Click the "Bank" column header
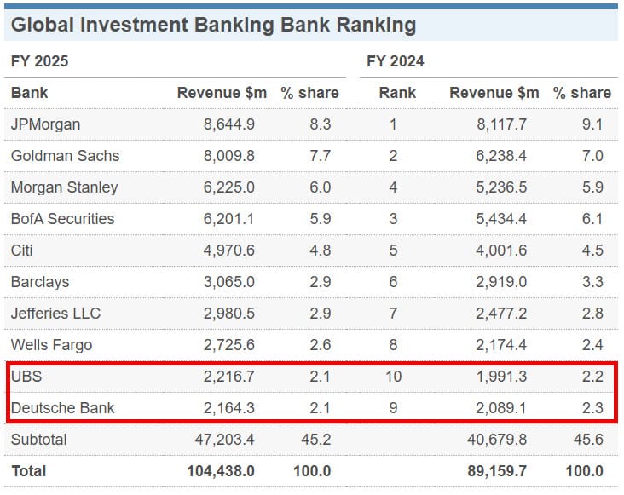The width and height of the screenshot is (624, 495). coord(29,93)
